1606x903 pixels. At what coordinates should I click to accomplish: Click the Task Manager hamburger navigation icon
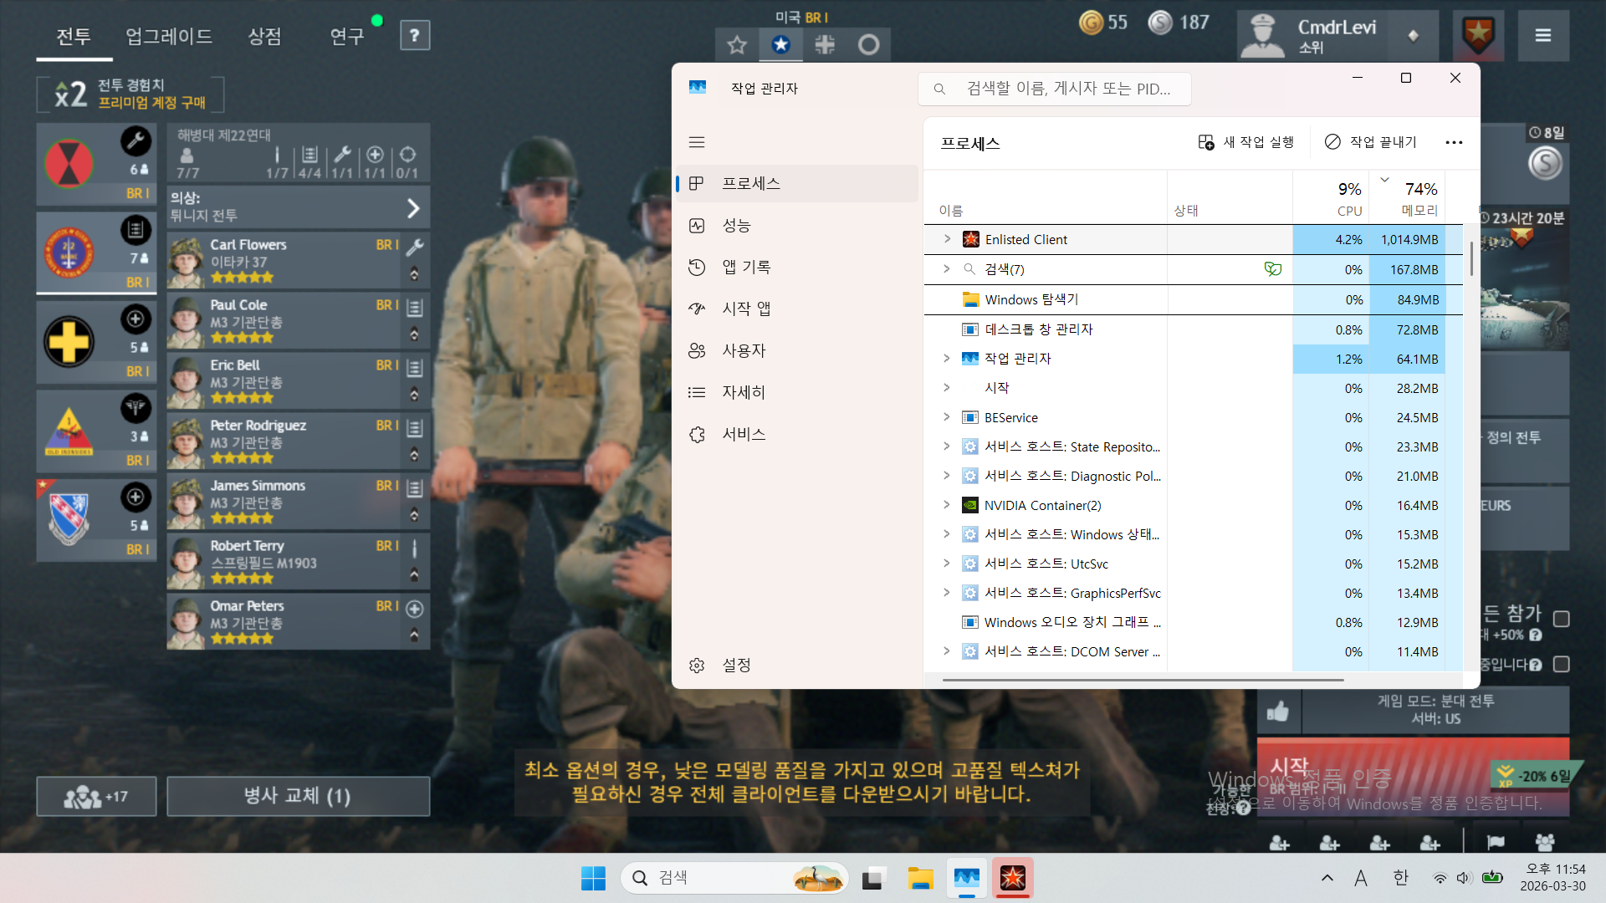[697, 142]
